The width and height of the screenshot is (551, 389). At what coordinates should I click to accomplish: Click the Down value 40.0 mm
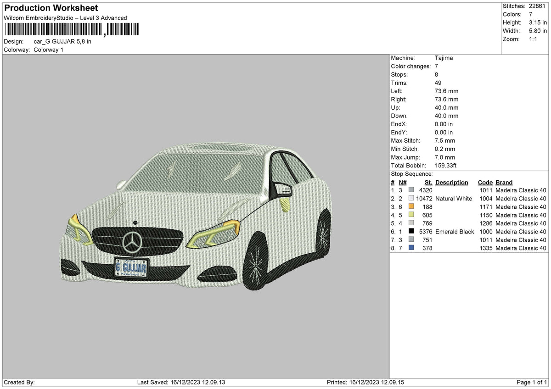click(446, 116)
